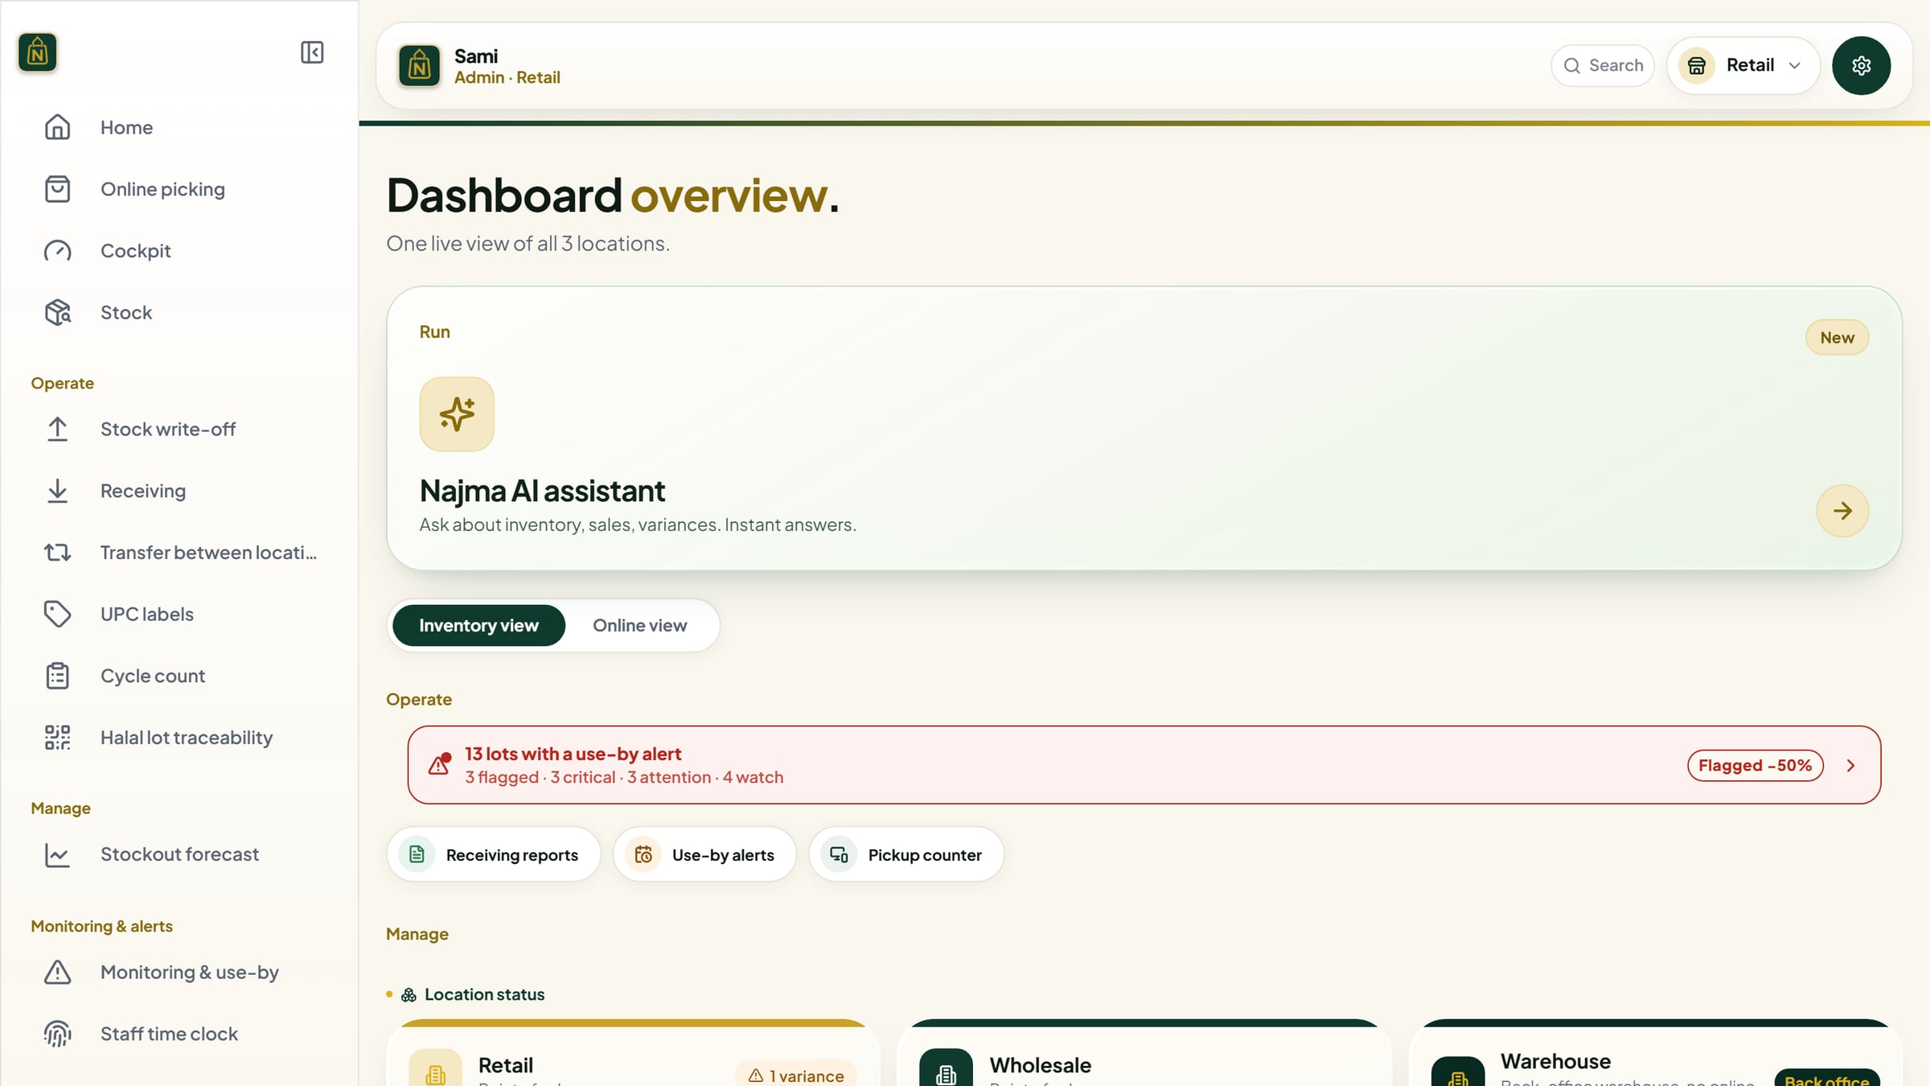1930x1086 pixels.
Task: Go to Stock box icon
Action: pyautogui.click(x=57, y=312)
